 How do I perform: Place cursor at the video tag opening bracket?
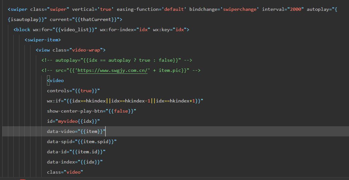click(48, 80)
